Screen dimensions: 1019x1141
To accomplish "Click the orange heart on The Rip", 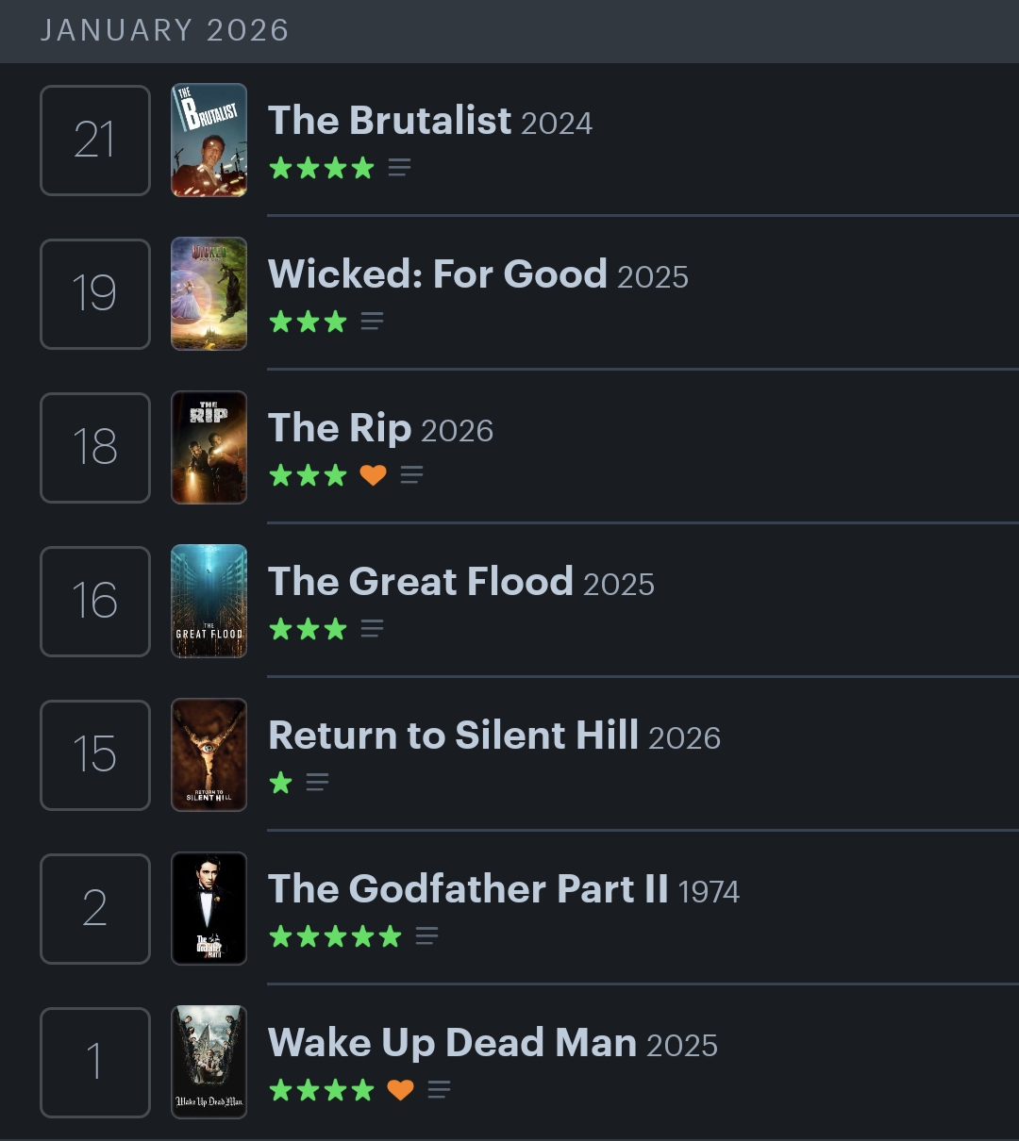I will tap(373, 475).
